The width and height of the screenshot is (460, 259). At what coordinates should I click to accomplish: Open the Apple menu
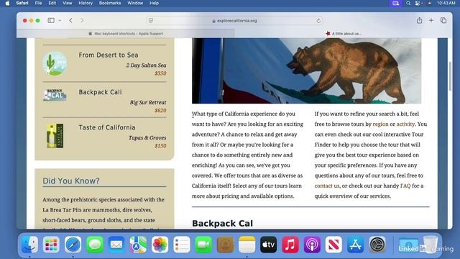click(x=8, y=3)
